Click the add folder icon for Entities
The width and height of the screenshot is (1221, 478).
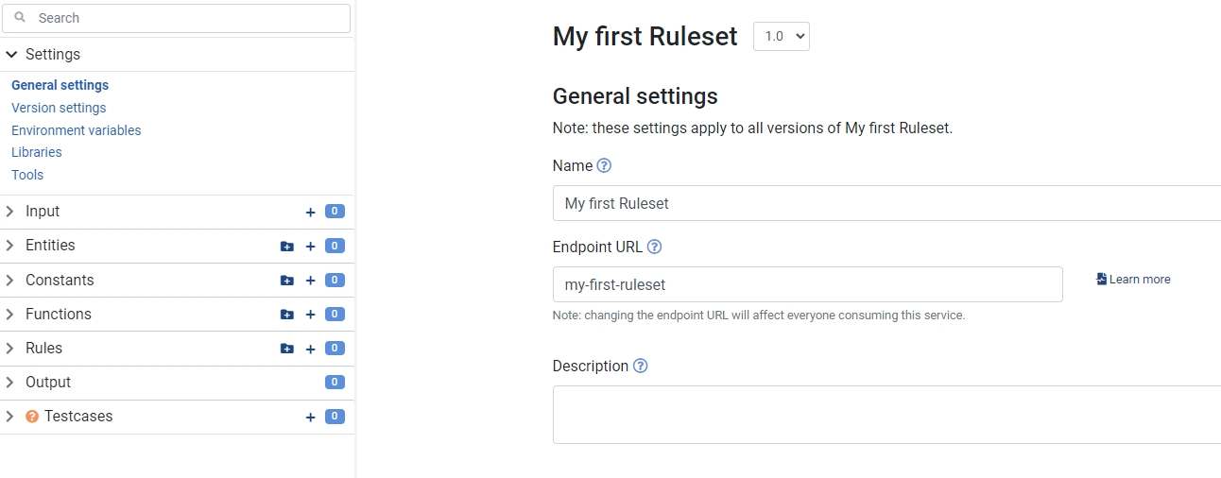[287, 247]
